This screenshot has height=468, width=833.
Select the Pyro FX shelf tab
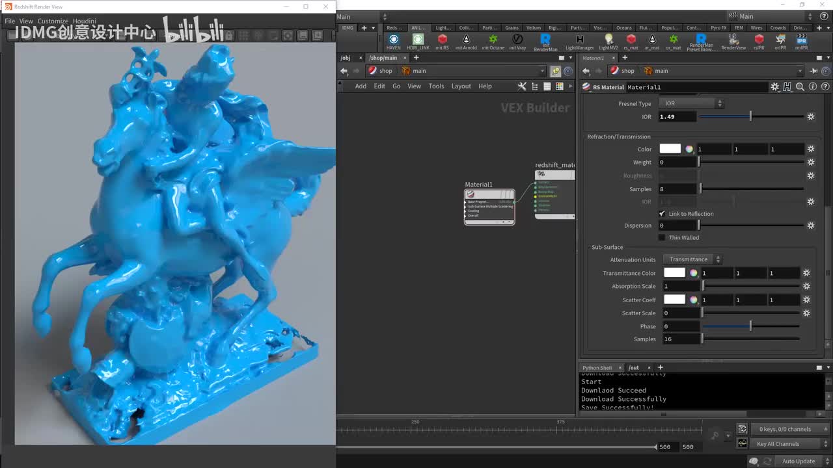click(x=718, y=28)
